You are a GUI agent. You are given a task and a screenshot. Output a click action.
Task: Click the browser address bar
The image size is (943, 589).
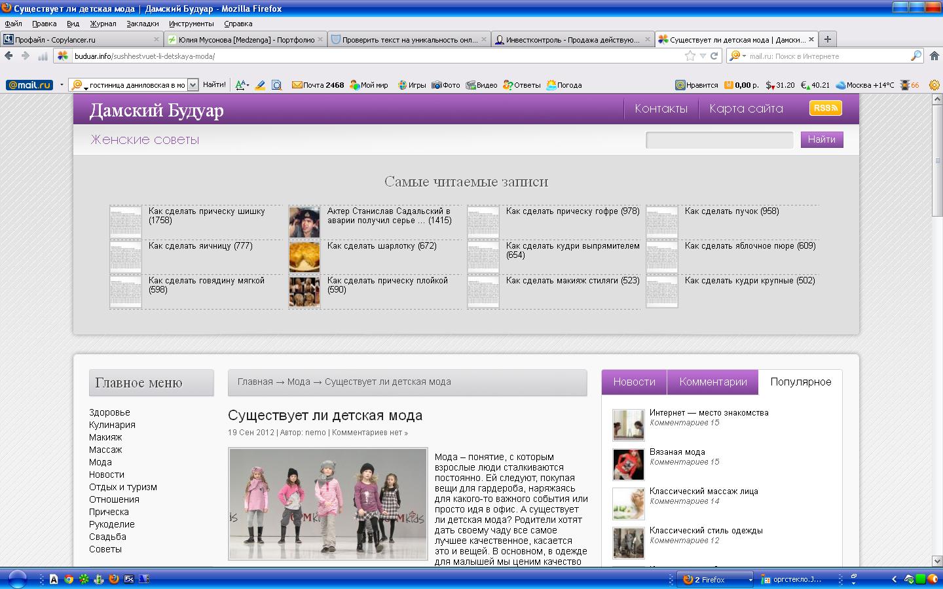click(377, 56)
